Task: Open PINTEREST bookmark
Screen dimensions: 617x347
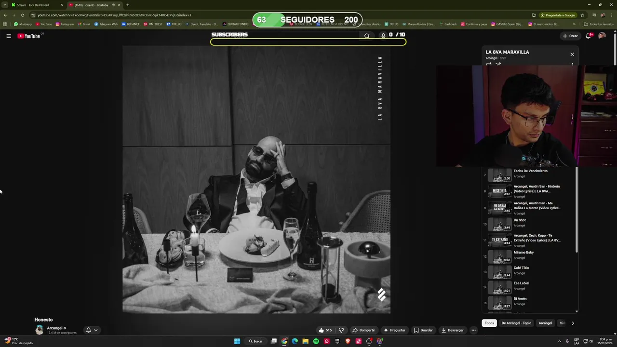Action: coord(153,24)
